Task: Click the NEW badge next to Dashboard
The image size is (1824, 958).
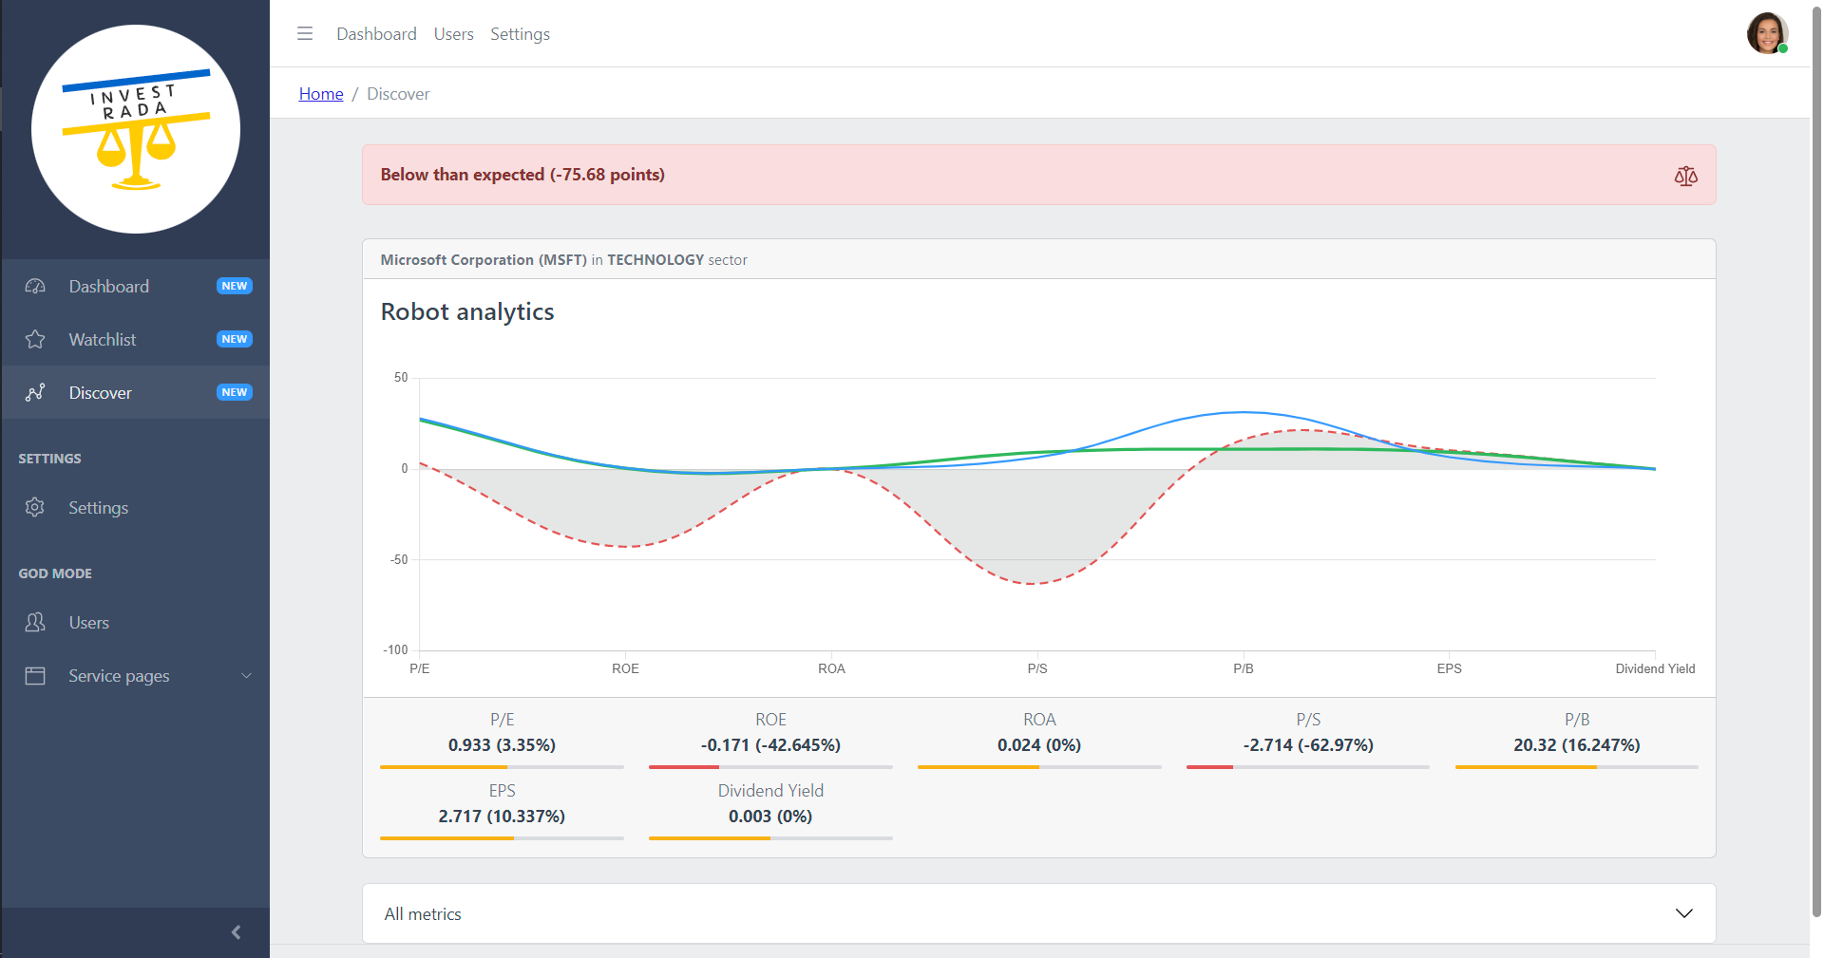Action: pyautogui.click(x=234, y=286)
